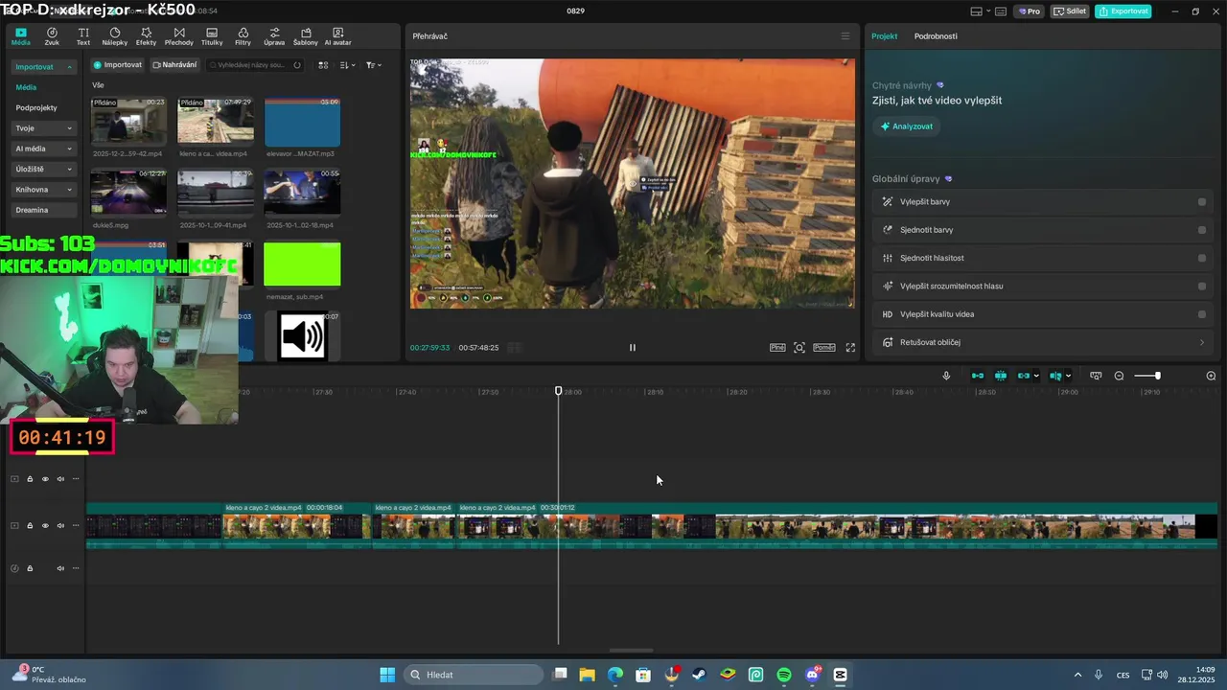
Task: Click the zoom out timeline icon
Action: (x=1119, y=376)
